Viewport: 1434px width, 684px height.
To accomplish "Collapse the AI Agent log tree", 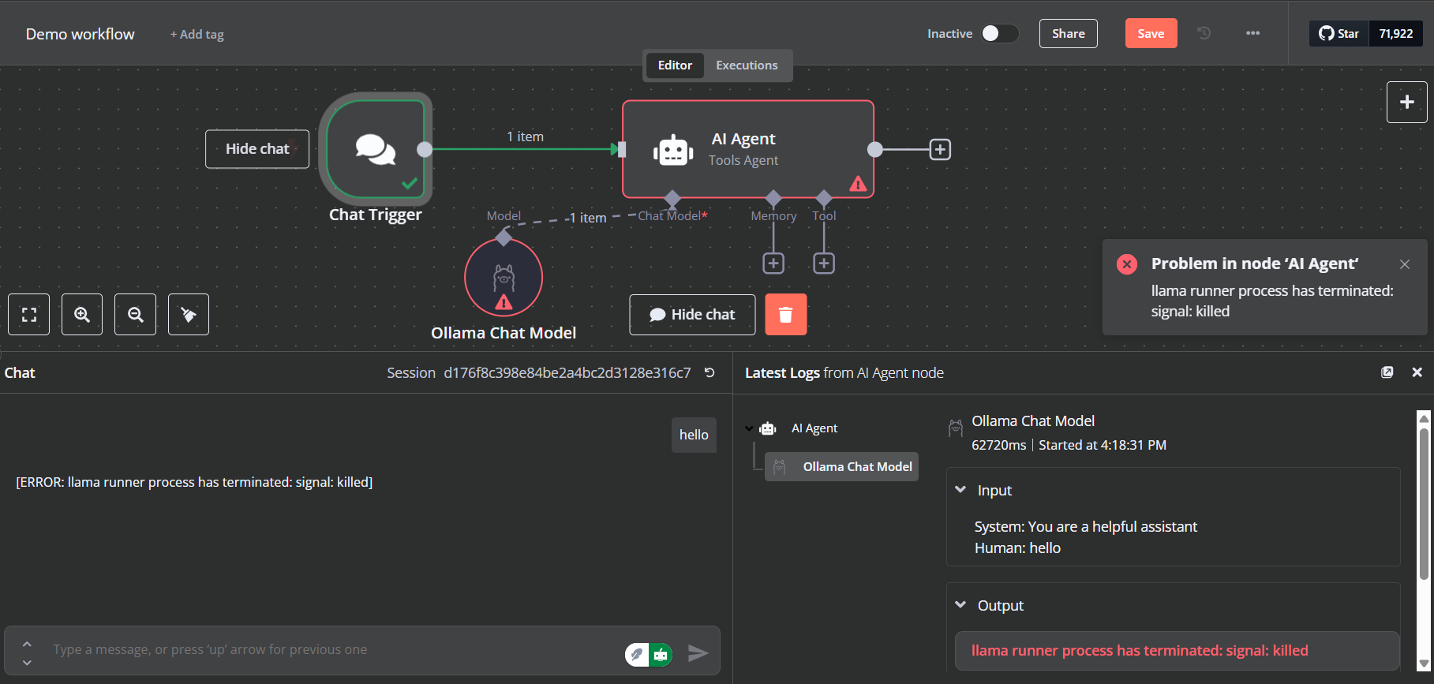I will point(749,428).
